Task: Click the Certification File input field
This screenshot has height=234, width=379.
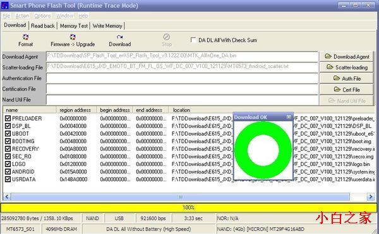Action: [182, 89]
